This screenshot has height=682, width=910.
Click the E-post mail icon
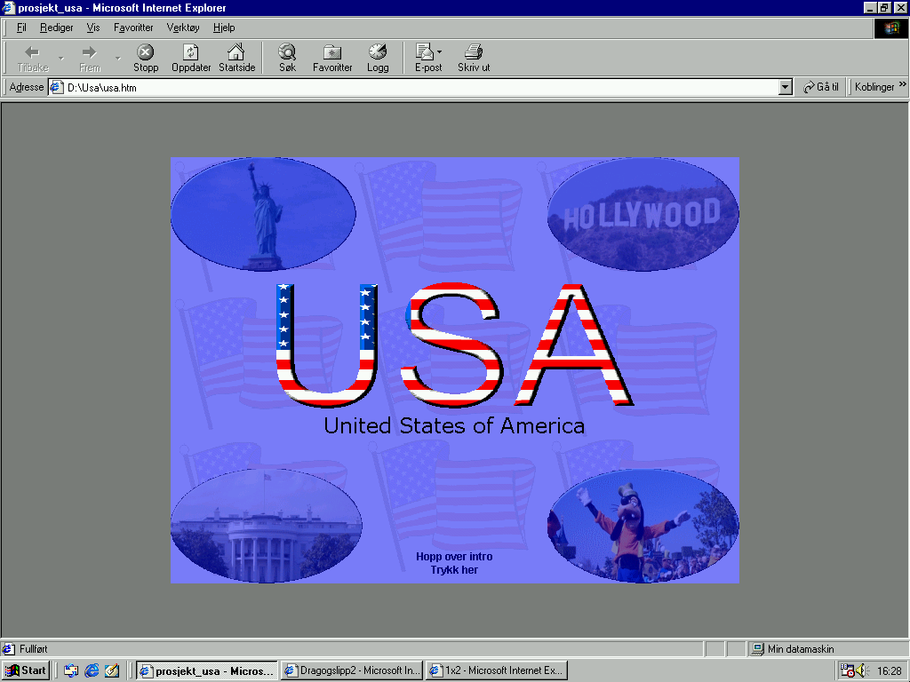pyautogui.click(x=425, y=52)
